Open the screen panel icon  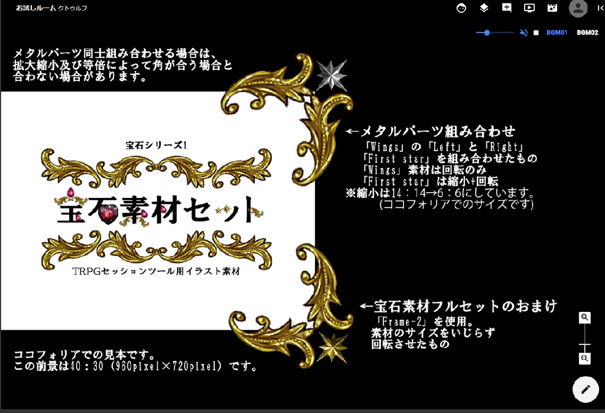(529, 8)
